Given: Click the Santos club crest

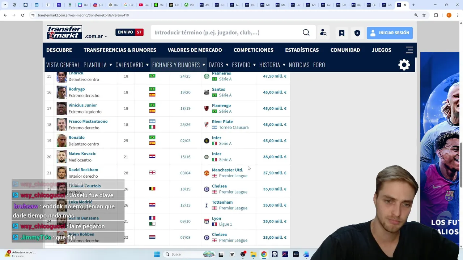Looking at the screenshot, I should [x=207, y=92].
